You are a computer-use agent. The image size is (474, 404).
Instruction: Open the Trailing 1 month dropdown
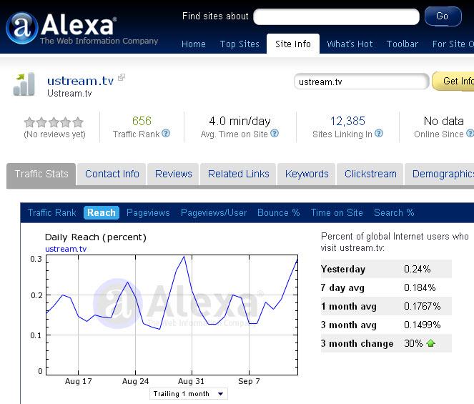pyautogui.click(x=189, y=394)
